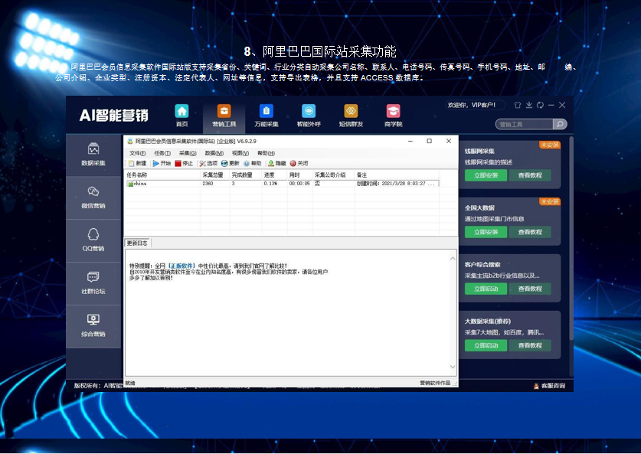Click the 更新 update toolbar button
The height and width of the screenshot is (454, 641).
(x=231, y=164)
